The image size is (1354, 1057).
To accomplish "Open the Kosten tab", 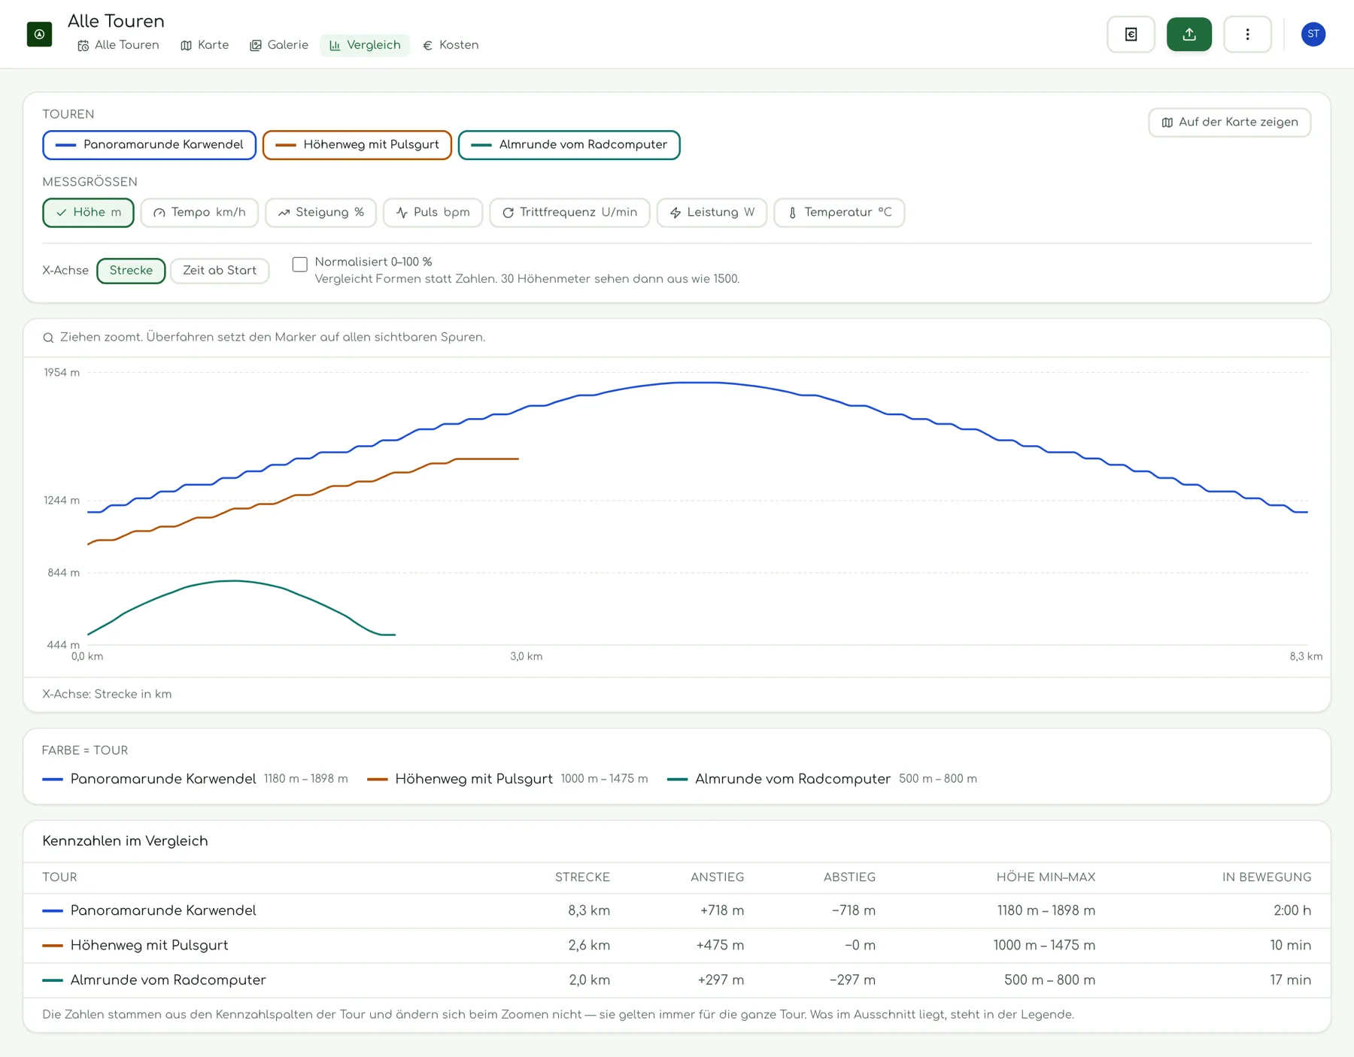I will pos(451,45).
